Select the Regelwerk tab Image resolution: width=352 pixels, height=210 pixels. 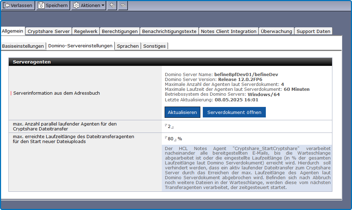pos(86,31)
